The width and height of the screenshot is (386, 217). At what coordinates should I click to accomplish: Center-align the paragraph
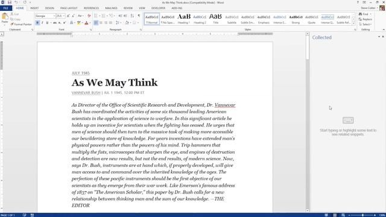tap(101, 23)
